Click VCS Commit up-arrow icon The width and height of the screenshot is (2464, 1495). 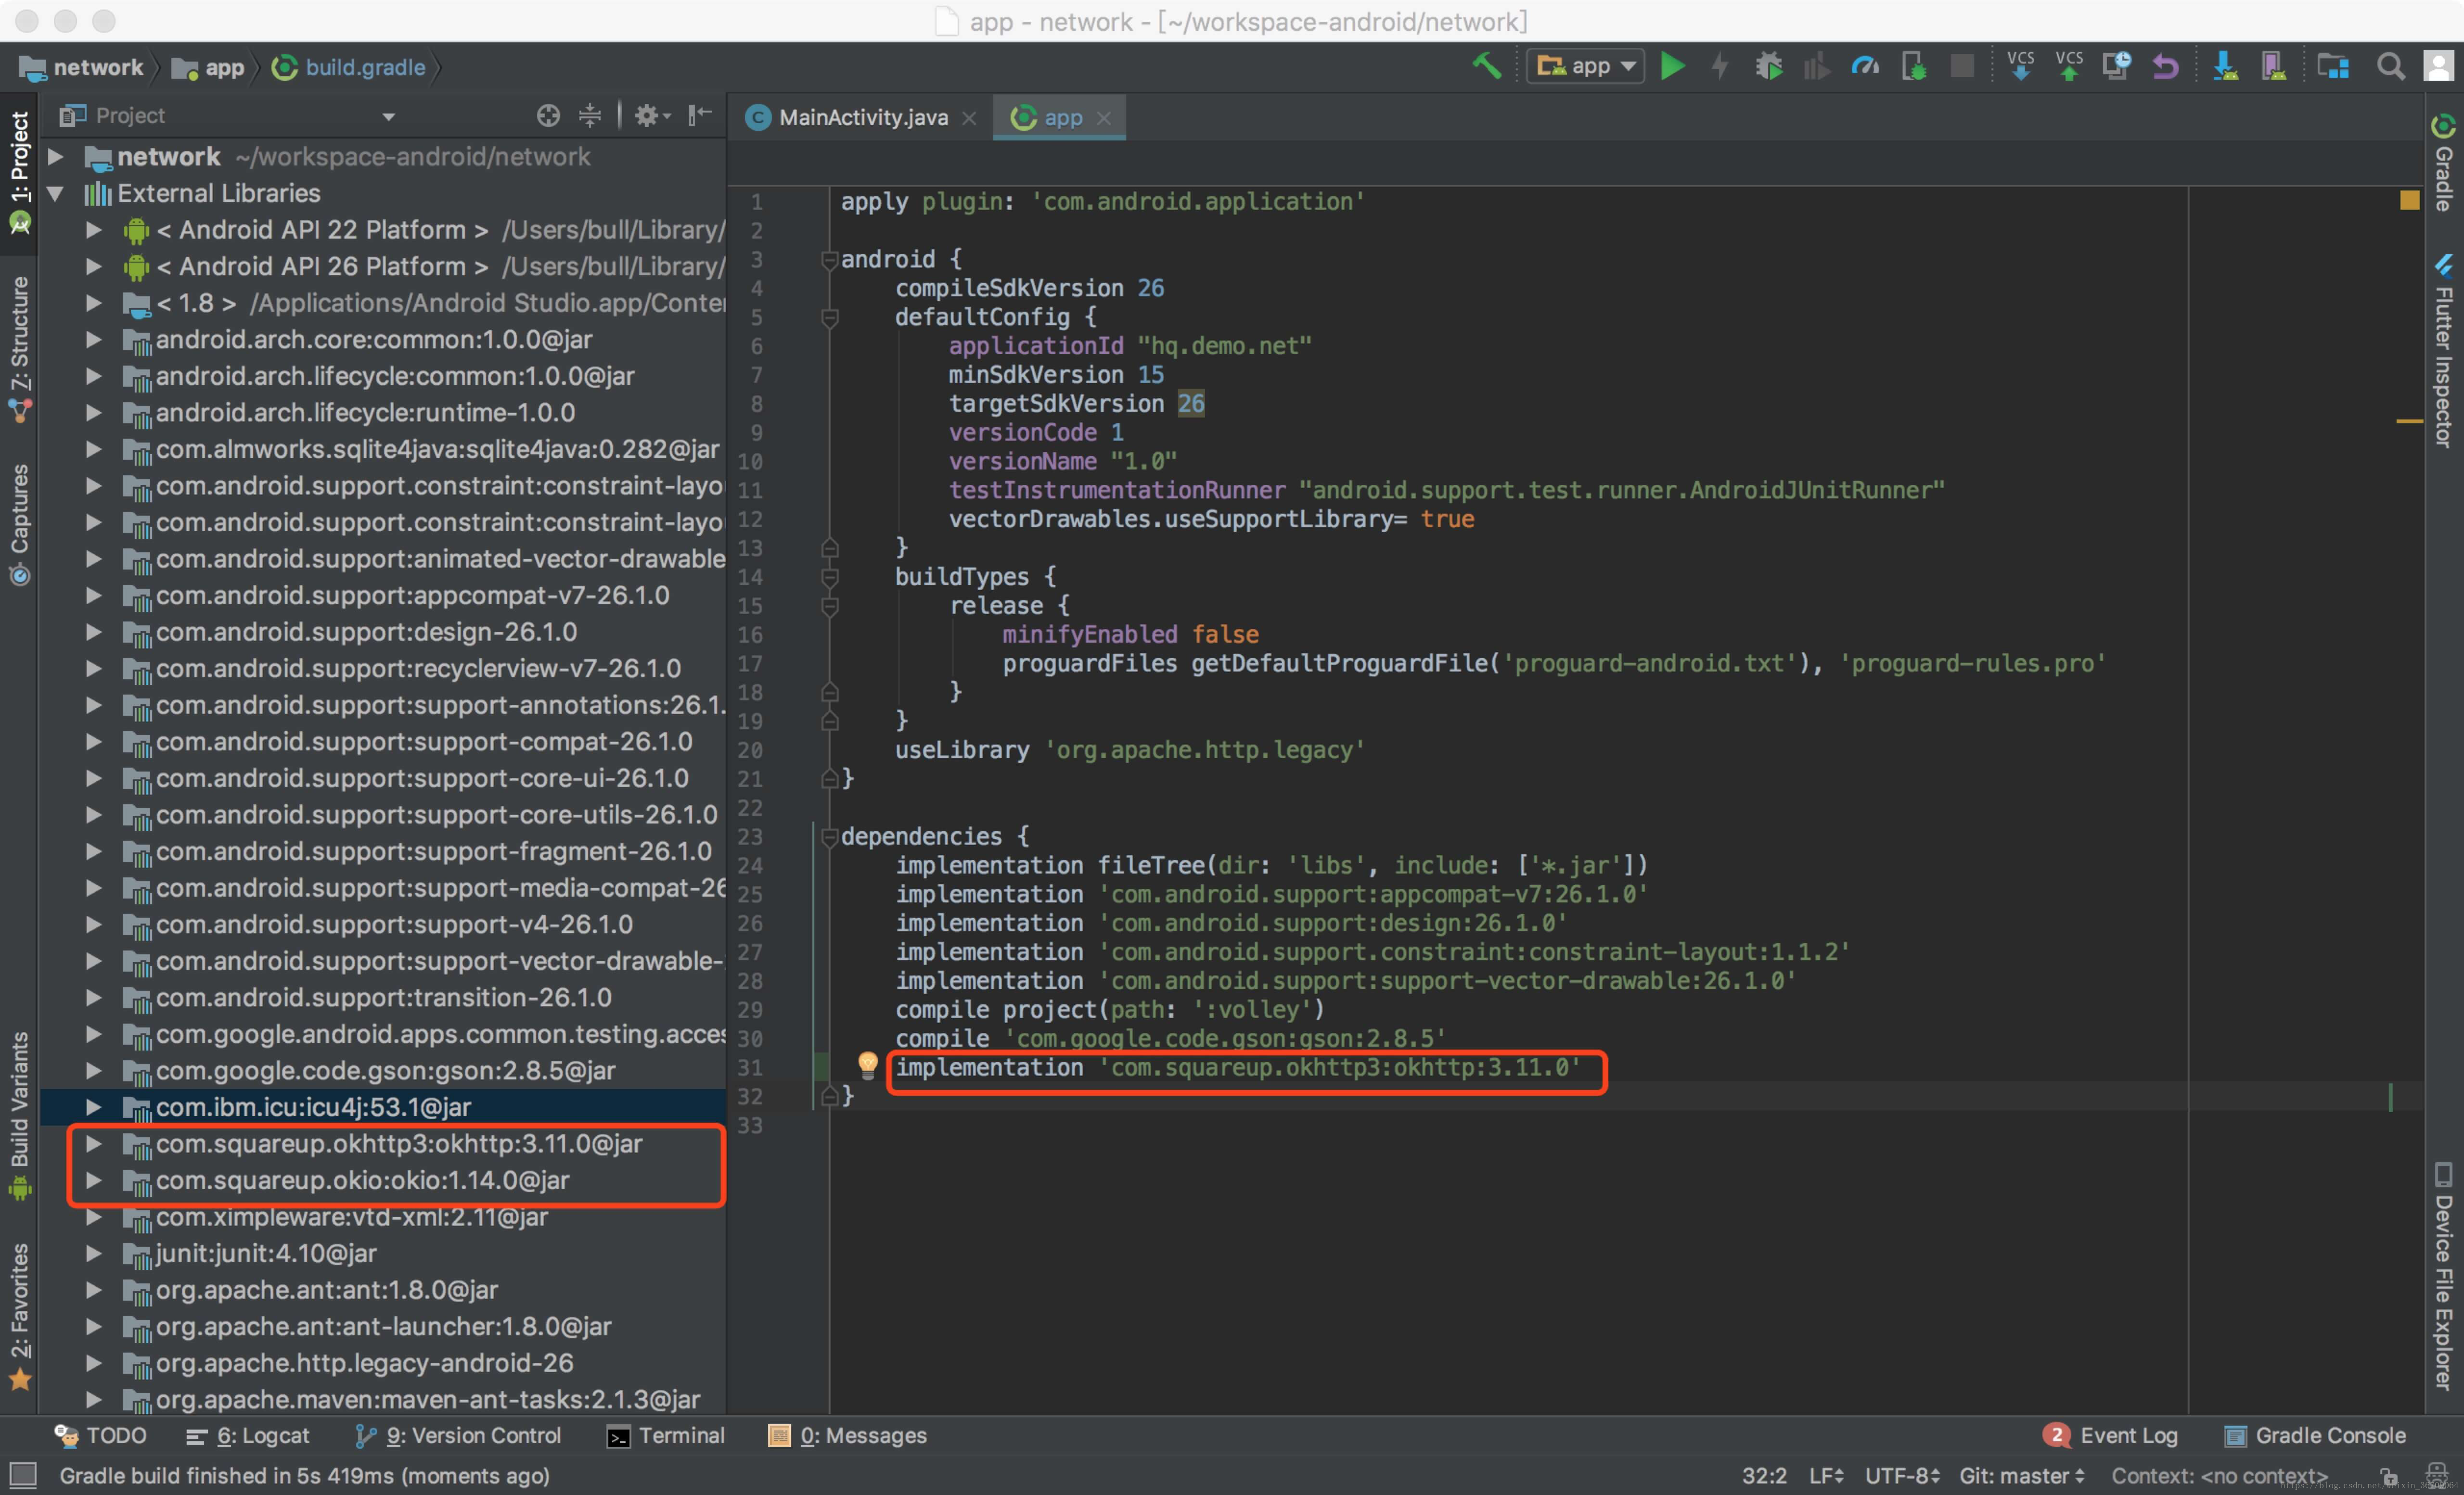click(2069, 66)
